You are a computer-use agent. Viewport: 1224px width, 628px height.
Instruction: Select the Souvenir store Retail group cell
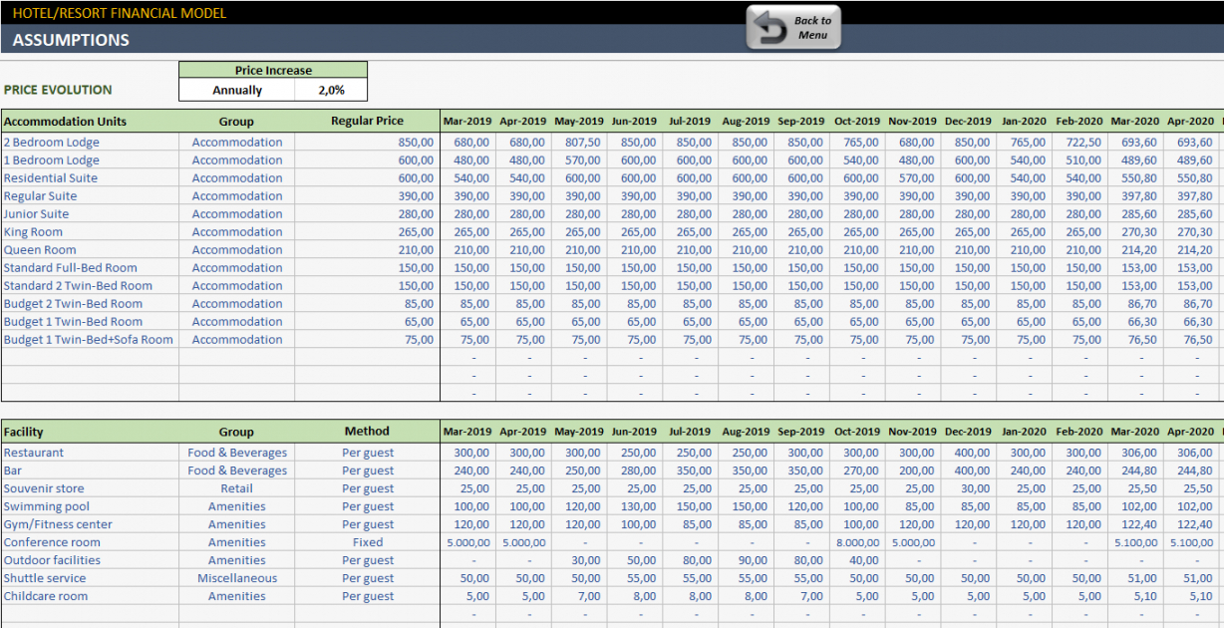tap(237, 488)
